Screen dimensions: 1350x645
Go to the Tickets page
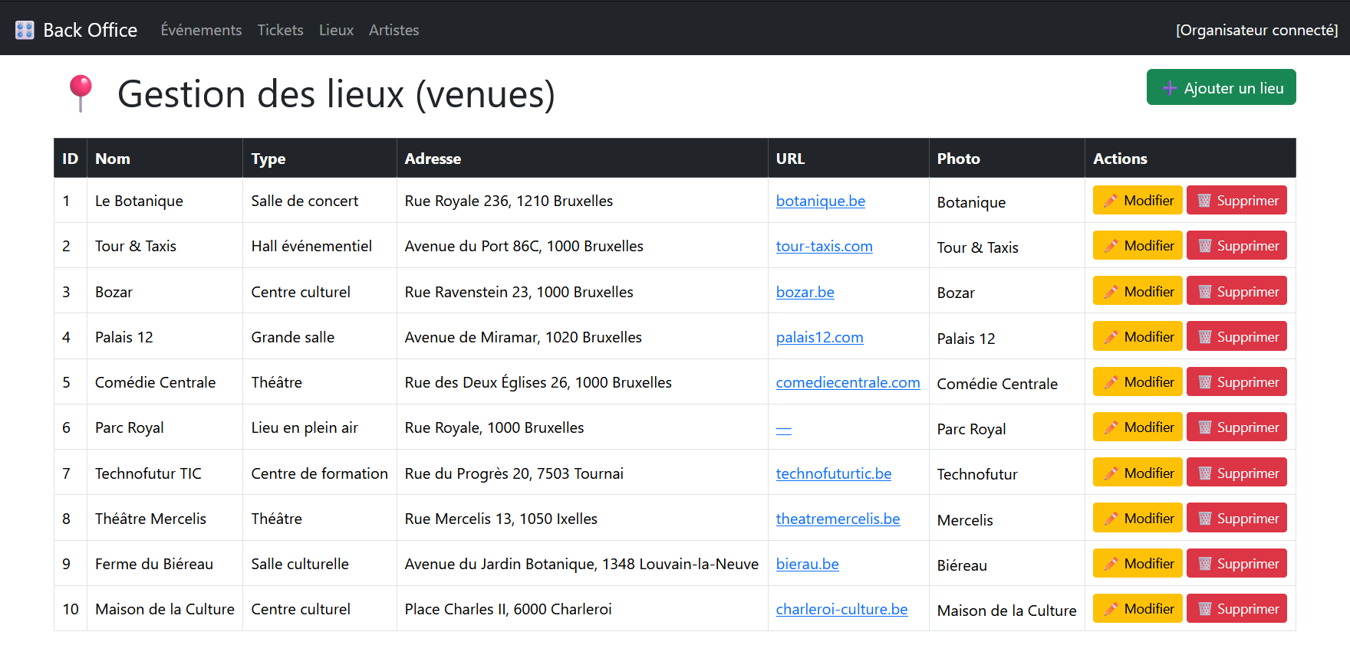coord(280,30)
